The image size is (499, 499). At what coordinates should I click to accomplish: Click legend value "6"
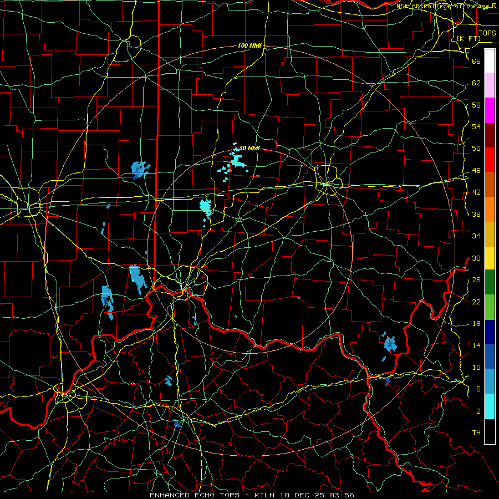pos(478,389)
